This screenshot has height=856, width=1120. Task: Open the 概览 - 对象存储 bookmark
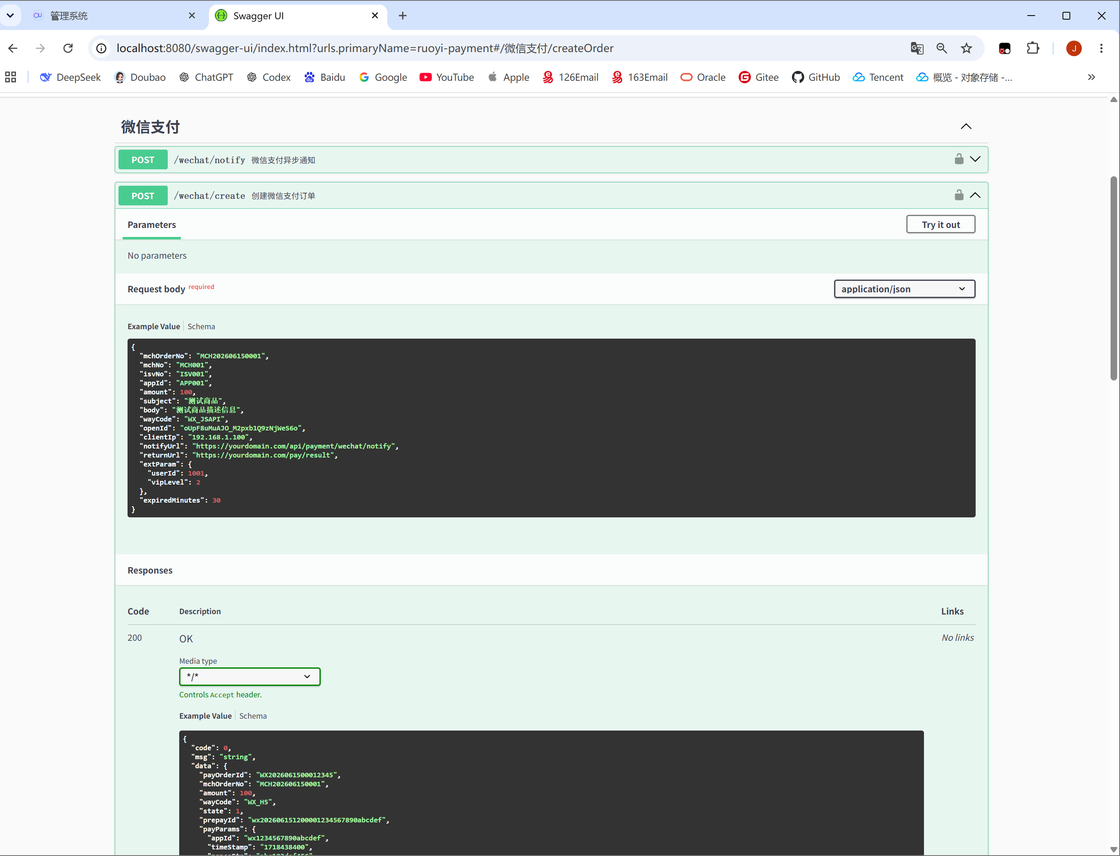(964, 77)
